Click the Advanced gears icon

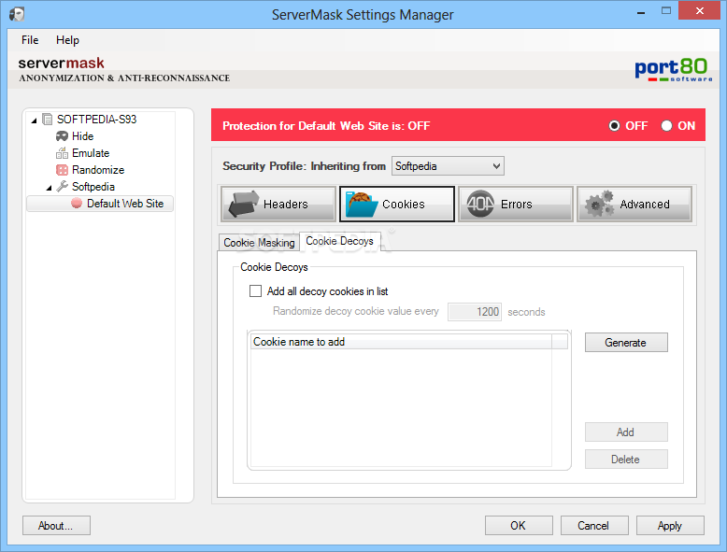click(x=600, y=204)
